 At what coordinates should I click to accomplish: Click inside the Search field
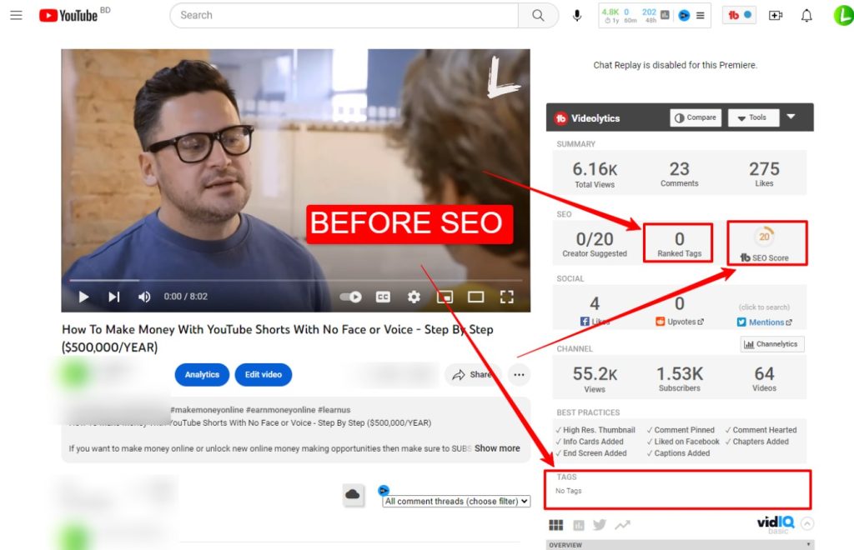coord(344,15)
